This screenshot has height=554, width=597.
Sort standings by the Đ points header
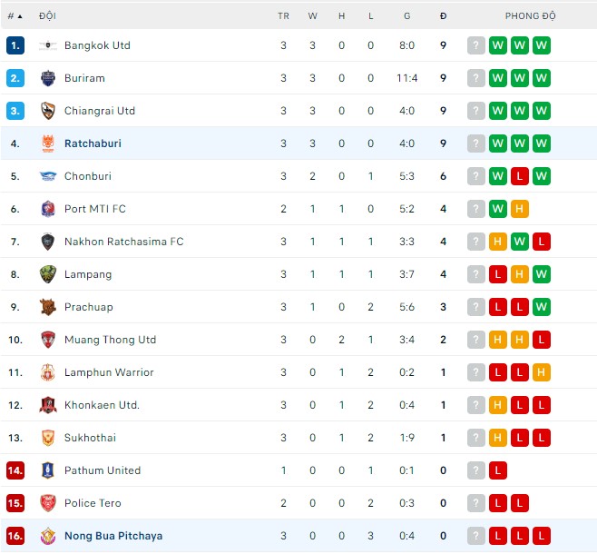[x=443, y=16]
